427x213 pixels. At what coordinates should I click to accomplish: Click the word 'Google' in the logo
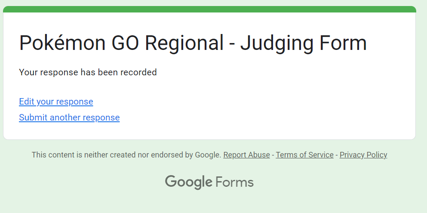(x=188, y=182)
